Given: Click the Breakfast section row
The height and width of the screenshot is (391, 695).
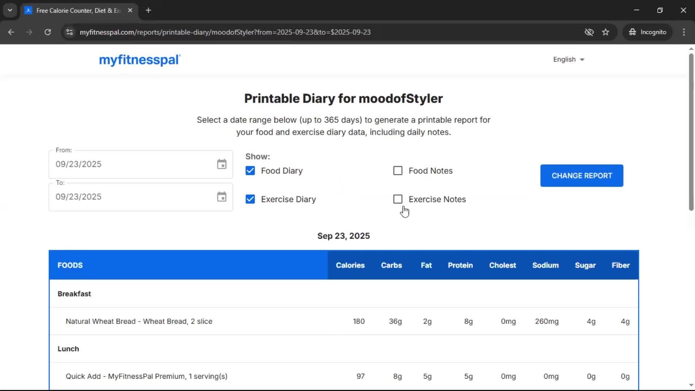Looking at the screenshot, I should (344, 294).
